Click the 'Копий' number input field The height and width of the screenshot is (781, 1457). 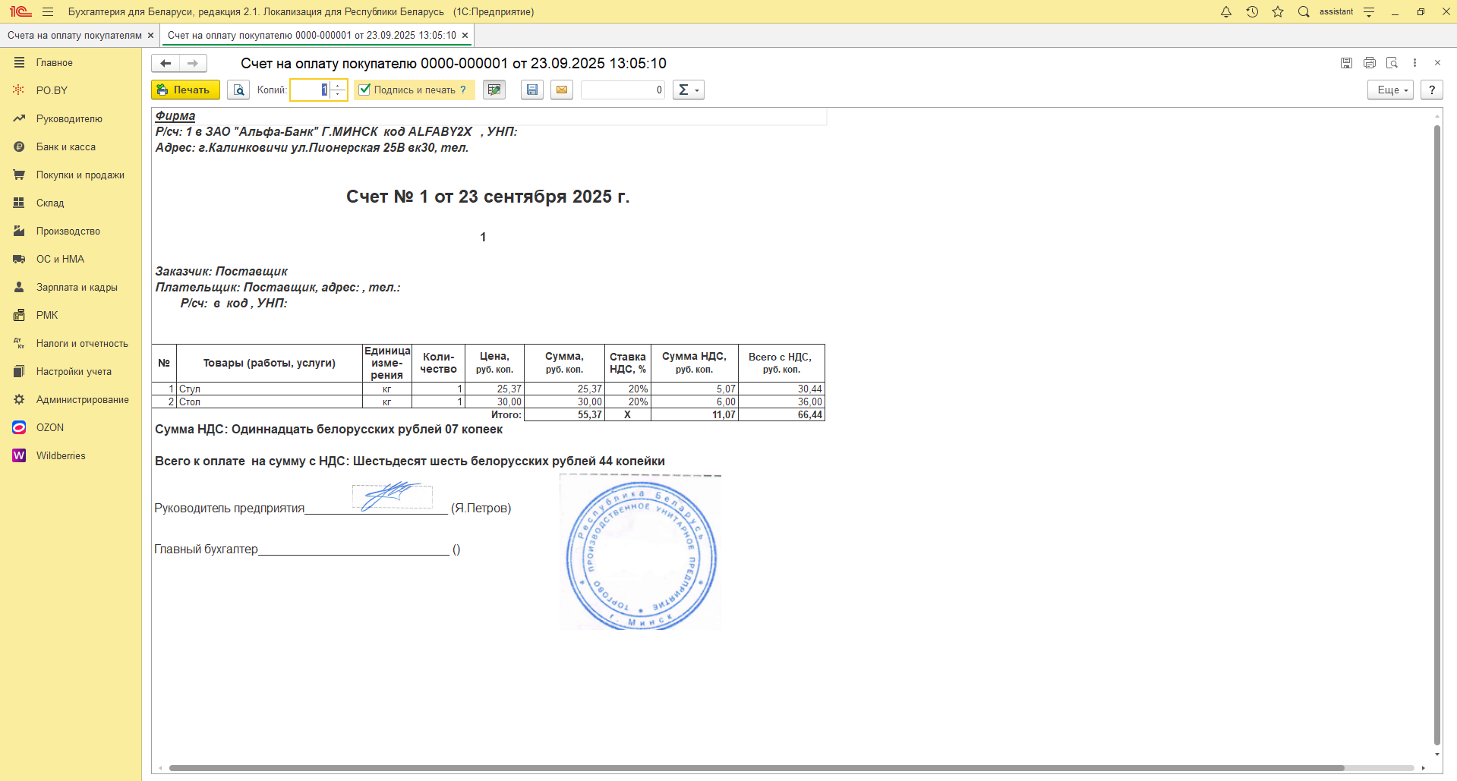310,90
